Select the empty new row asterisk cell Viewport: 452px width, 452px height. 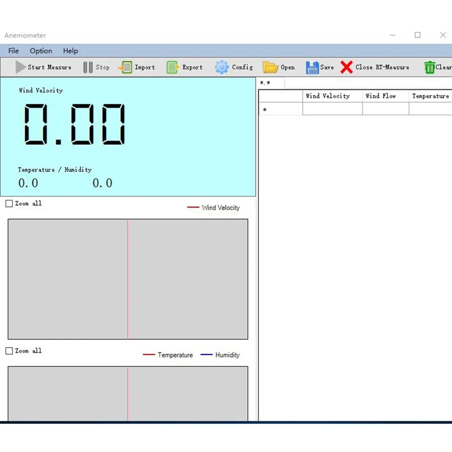tap(281, 109)
